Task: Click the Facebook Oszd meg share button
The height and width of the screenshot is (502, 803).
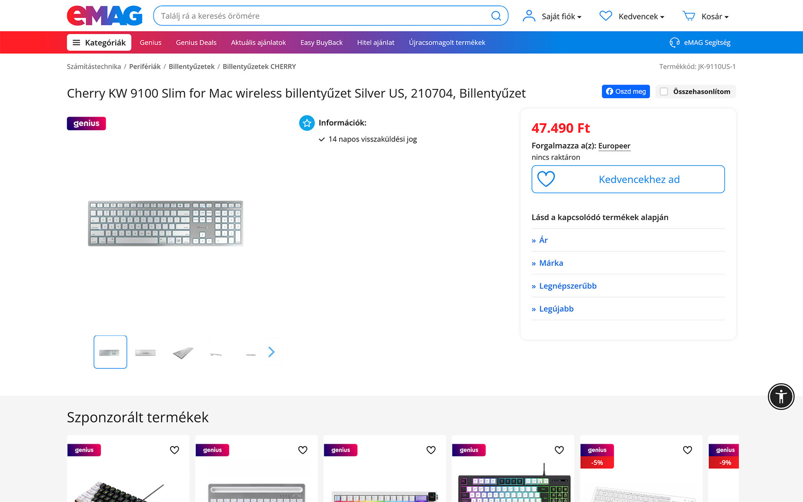Action: pyautogui.click(x=625, y=91)
